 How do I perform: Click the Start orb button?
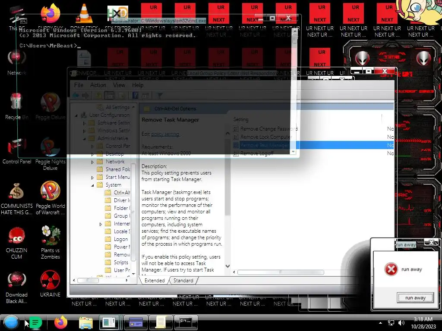(11, 322)
